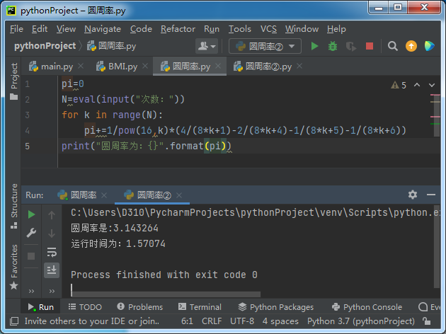Image resolution: width=446 pixels, height=334 pixels.
Task: Open the TODO tool window
Action: click(85, 307)
